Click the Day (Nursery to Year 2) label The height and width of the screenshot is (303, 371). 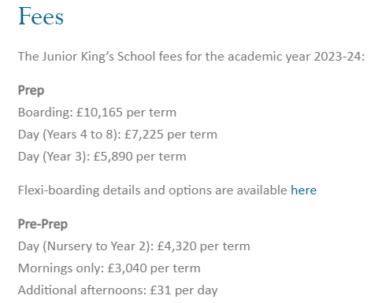(x=86, y=246)
